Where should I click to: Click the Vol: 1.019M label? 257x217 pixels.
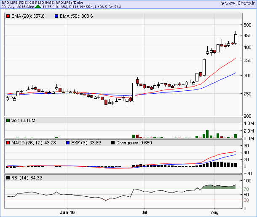coord(23,120)
